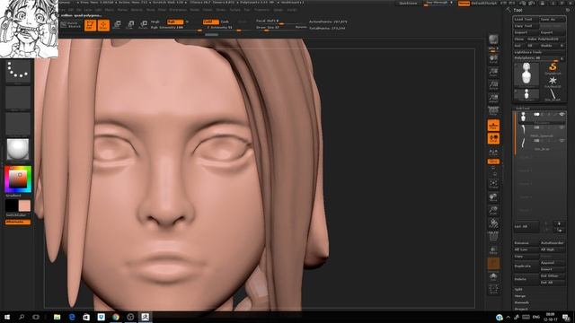Enable the Zsub sculpt mode
575x323 pixels.
(225, 22)
